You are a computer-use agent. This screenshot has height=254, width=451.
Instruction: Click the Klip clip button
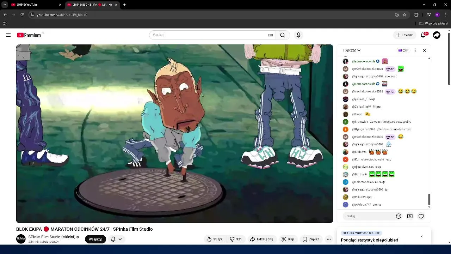[x=288, y=239]
